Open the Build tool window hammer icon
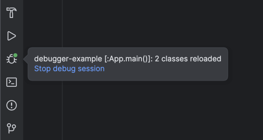 12,13
